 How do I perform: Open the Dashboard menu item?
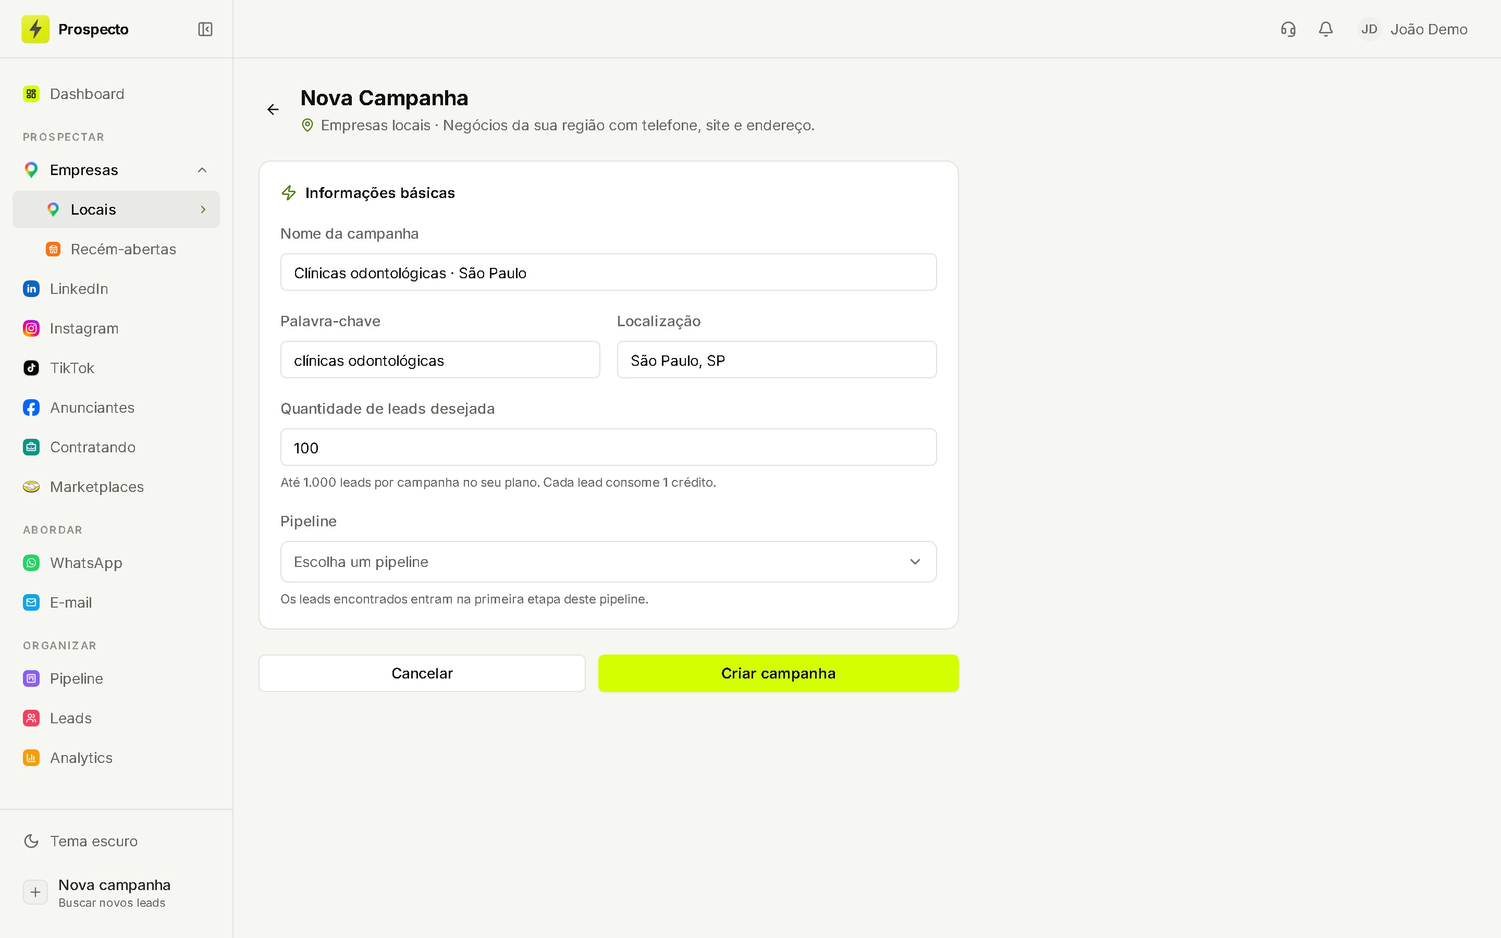[x=117, y=94]
